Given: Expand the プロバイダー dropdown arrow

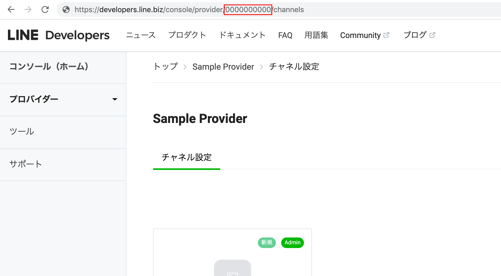Looking at the screenshot, I should click(x=115, y=99).
